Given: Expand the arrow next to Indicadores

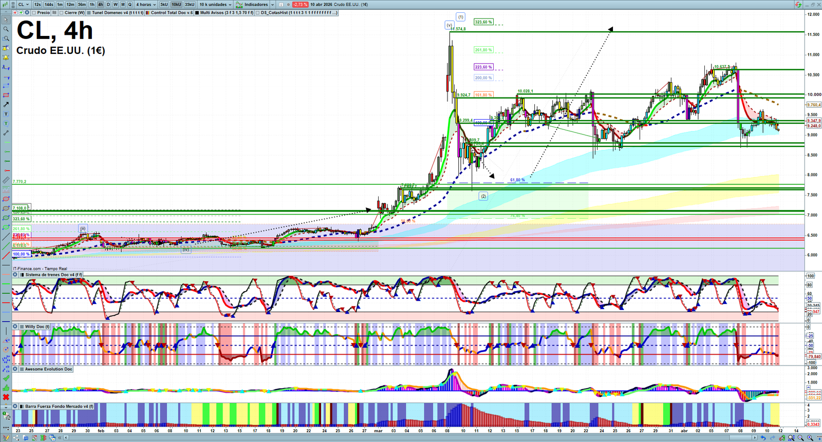Looking at the screenshot, I should (272, 4).
